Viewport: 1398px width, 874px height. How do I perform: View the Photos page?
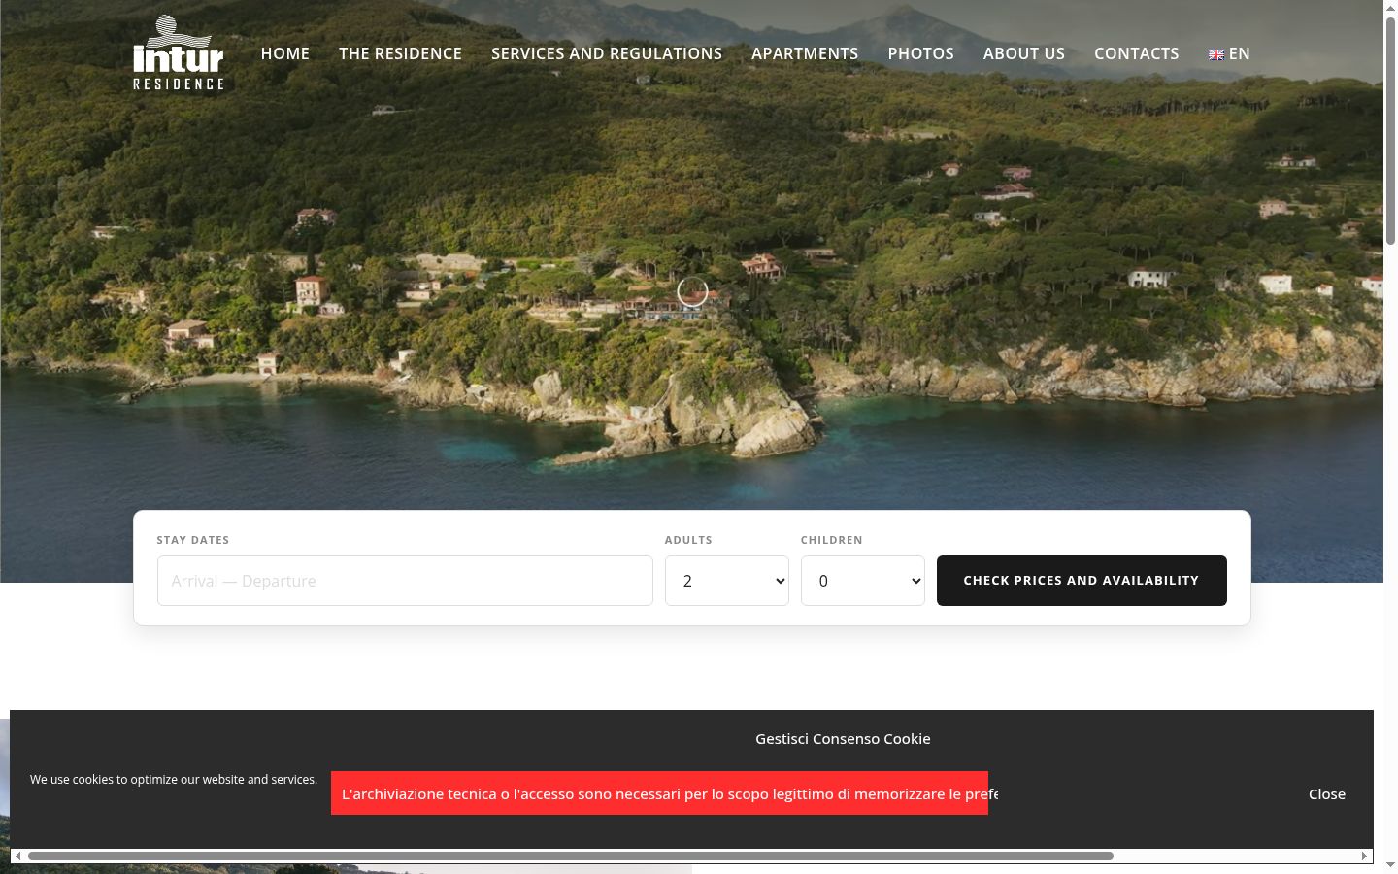(x=920, y=54)
